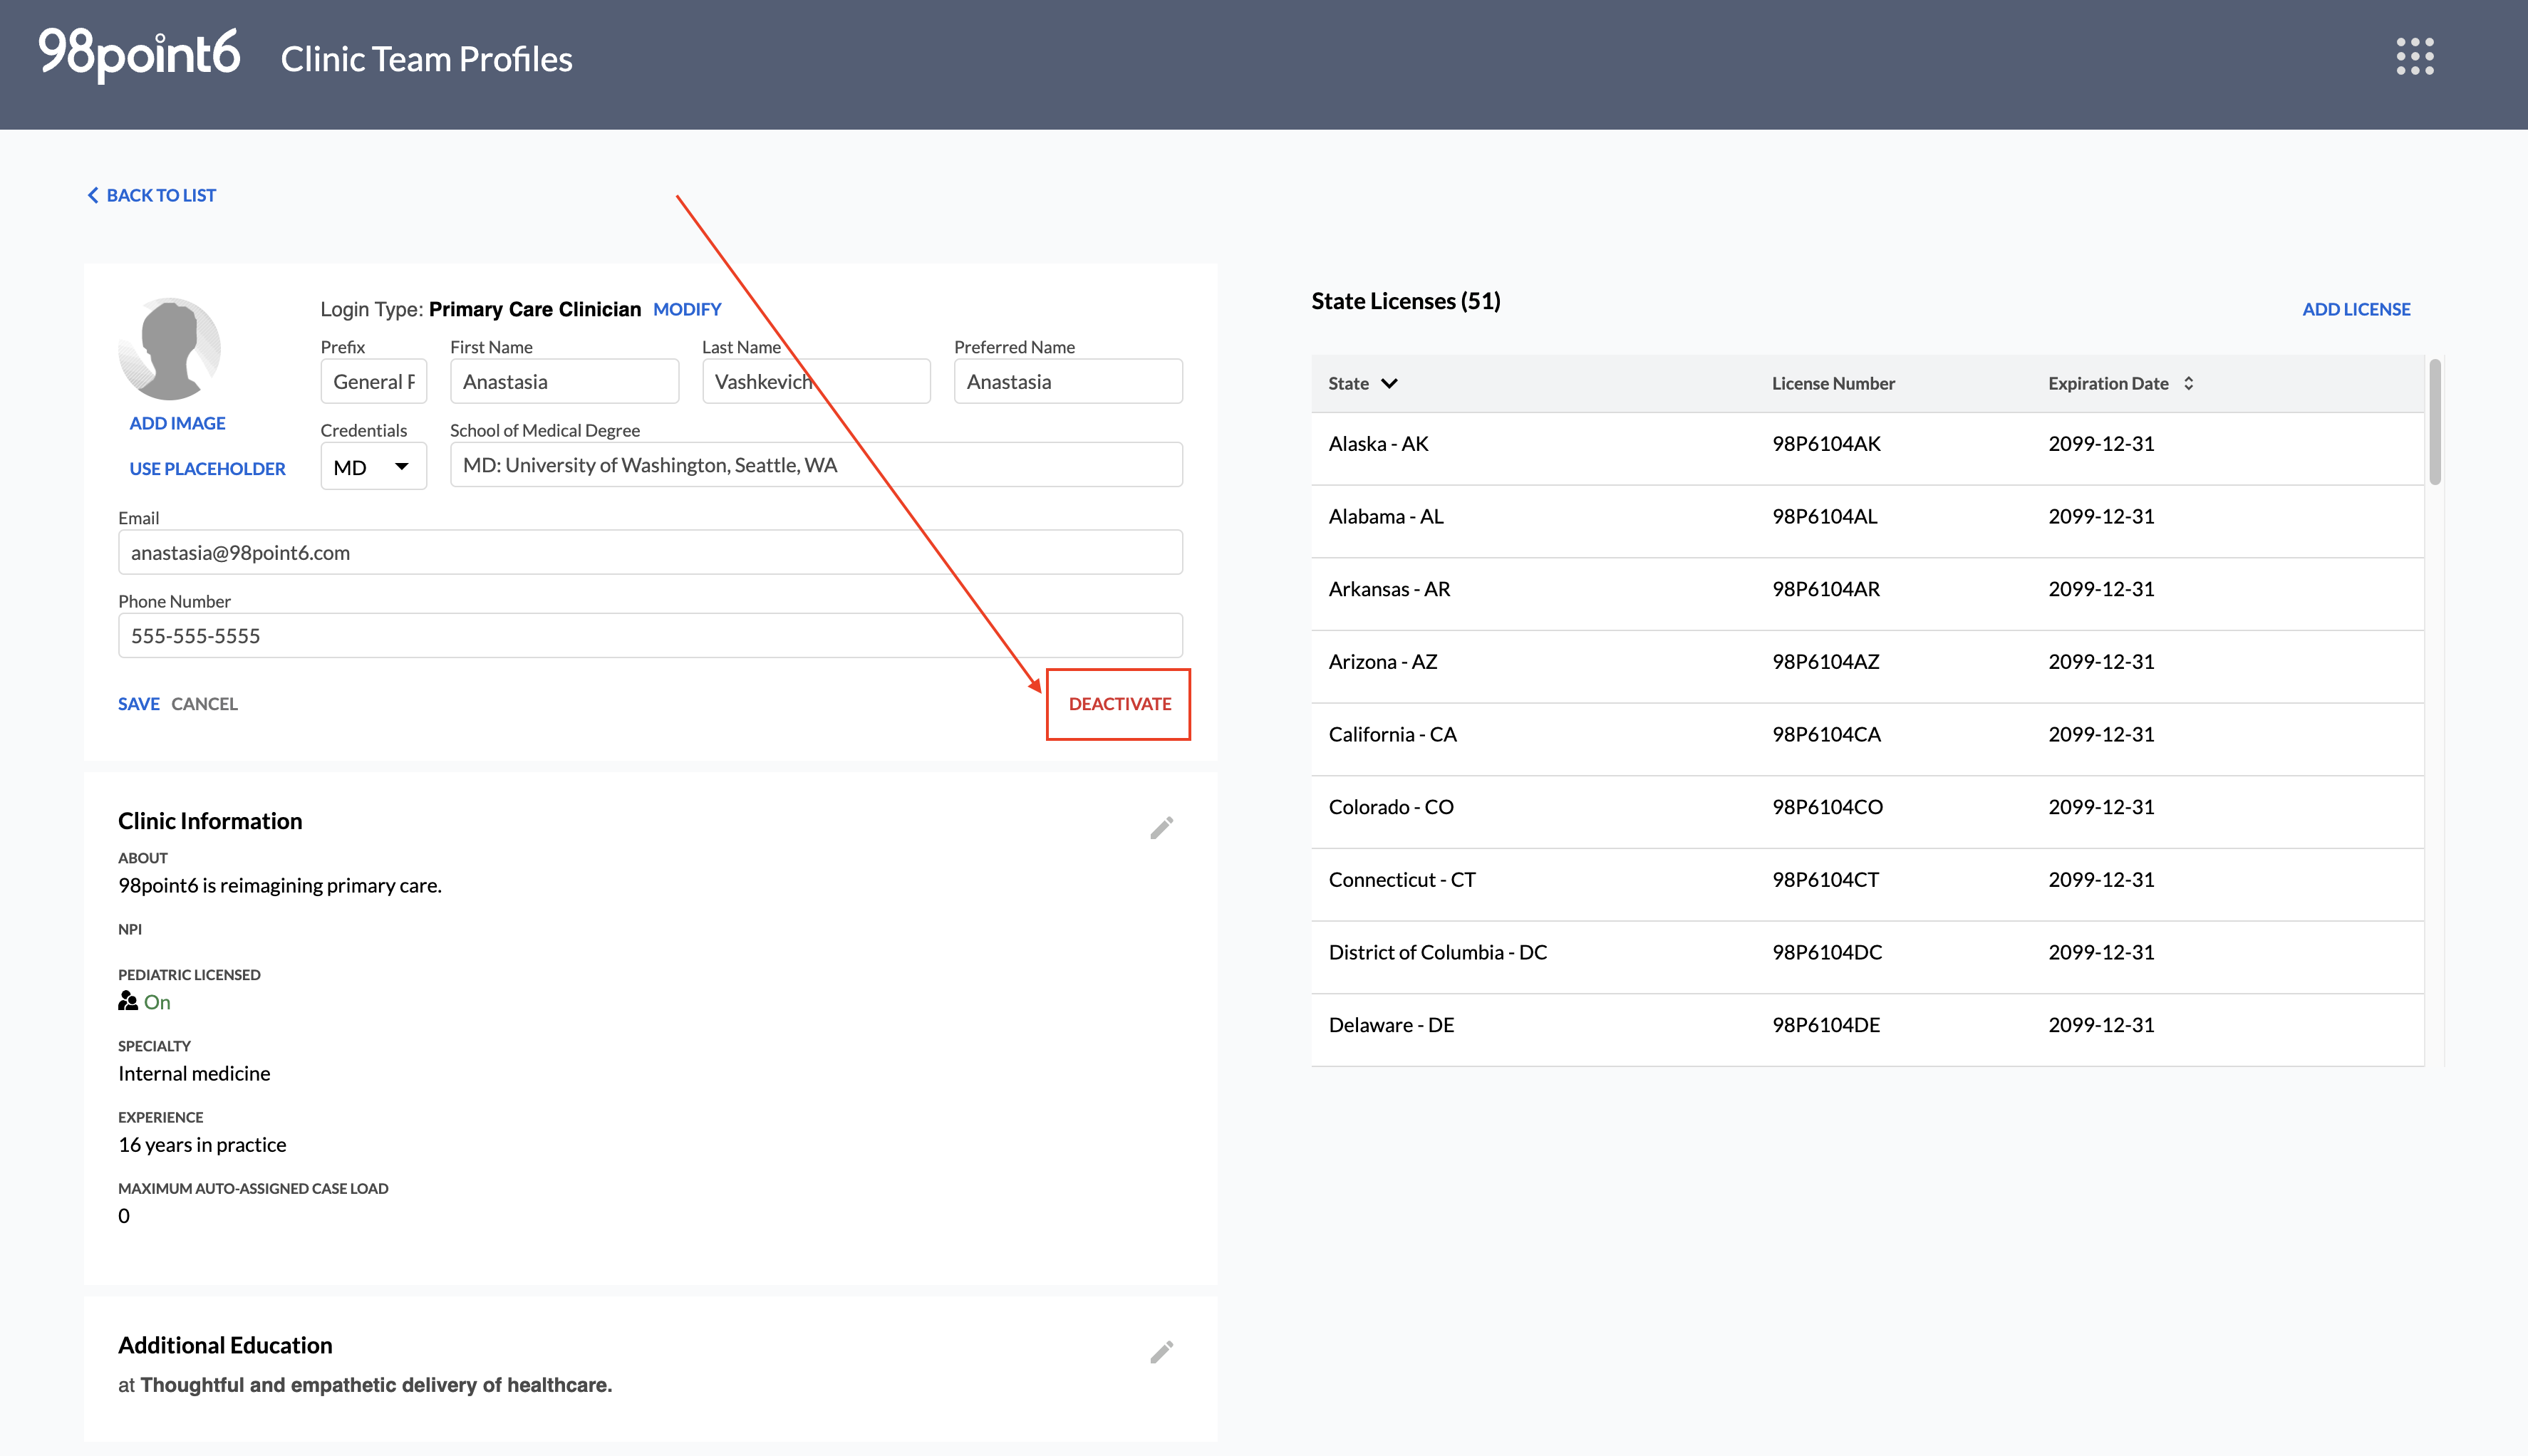Edit Additional Education with pencil icon
Viewport: 2528px width, 1456px height.
[x=1161, y=1352]
